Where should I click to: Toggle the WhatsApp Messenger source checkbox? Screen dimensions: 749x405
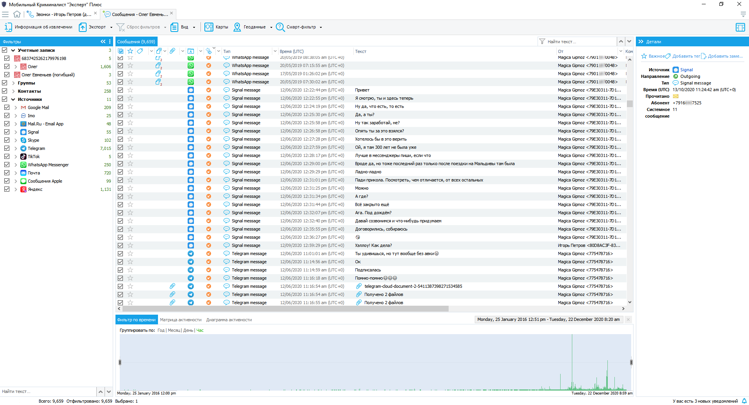(x=7, y=165)
